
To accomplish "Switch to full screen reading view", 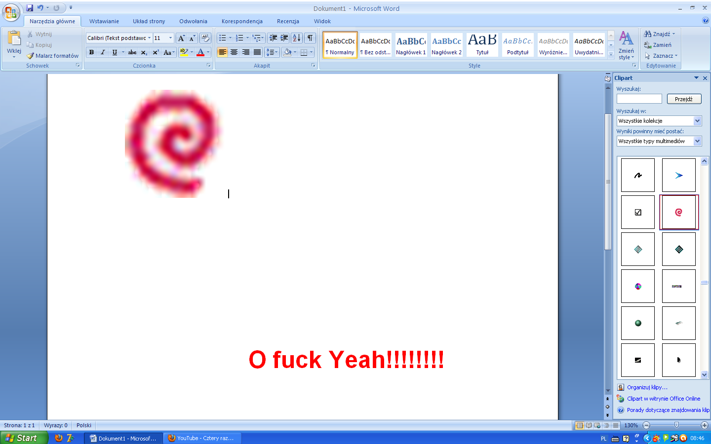I will [589, 425].
